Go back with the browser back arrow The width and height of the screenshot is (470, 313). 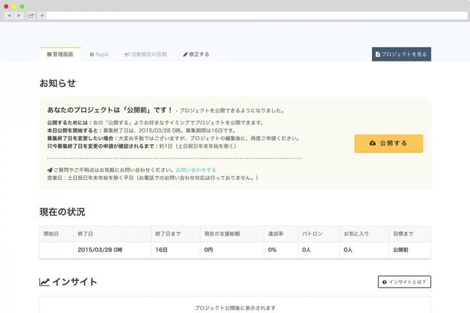(x=9, y=16)
